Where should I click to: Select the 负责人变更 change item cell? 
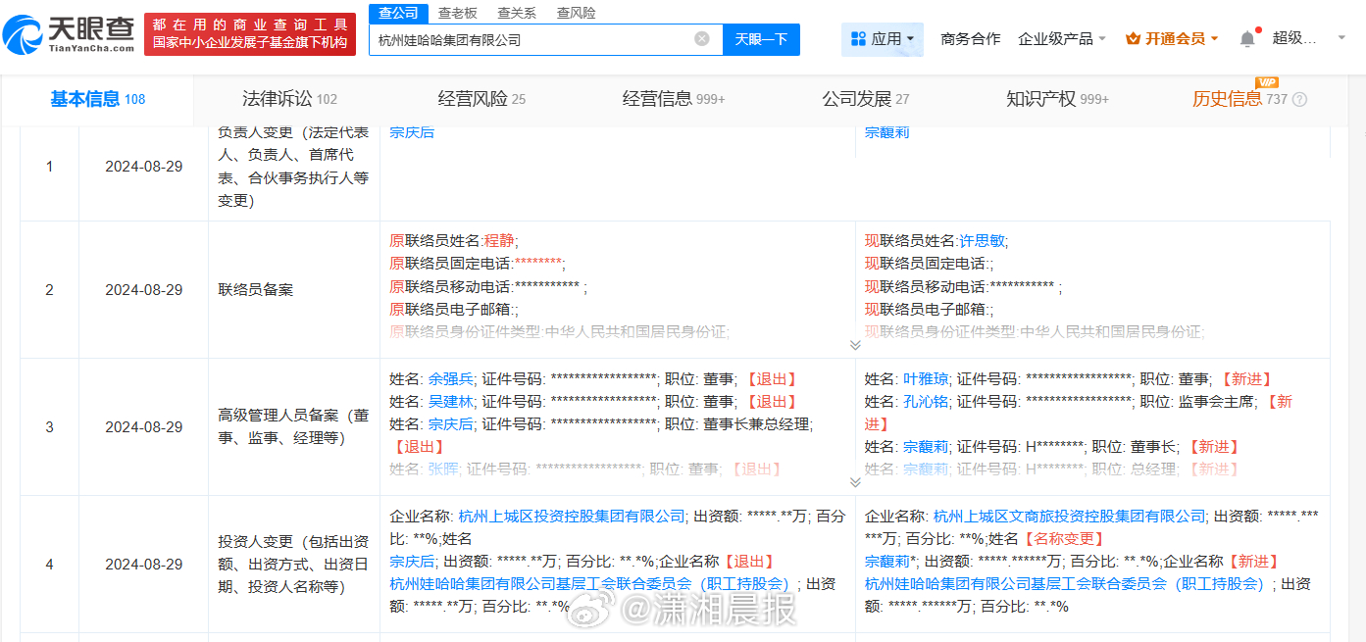click(294, 167)
